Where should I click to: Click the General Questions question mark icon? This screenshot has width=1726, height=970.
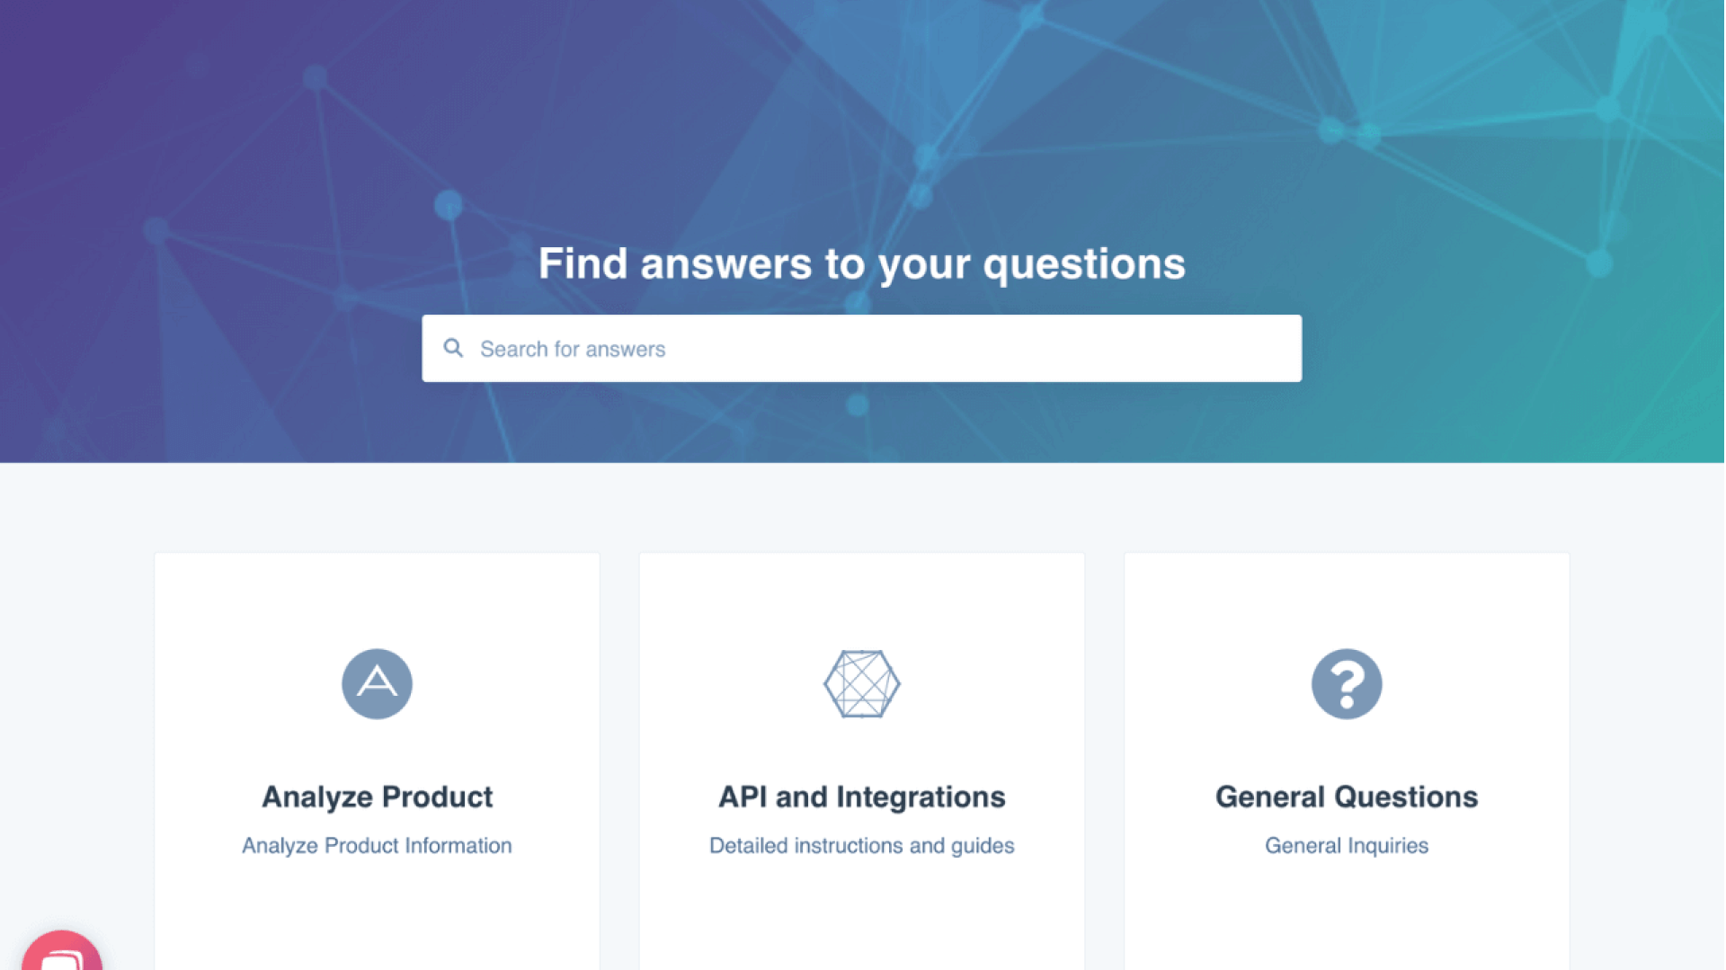[1347, 684]
